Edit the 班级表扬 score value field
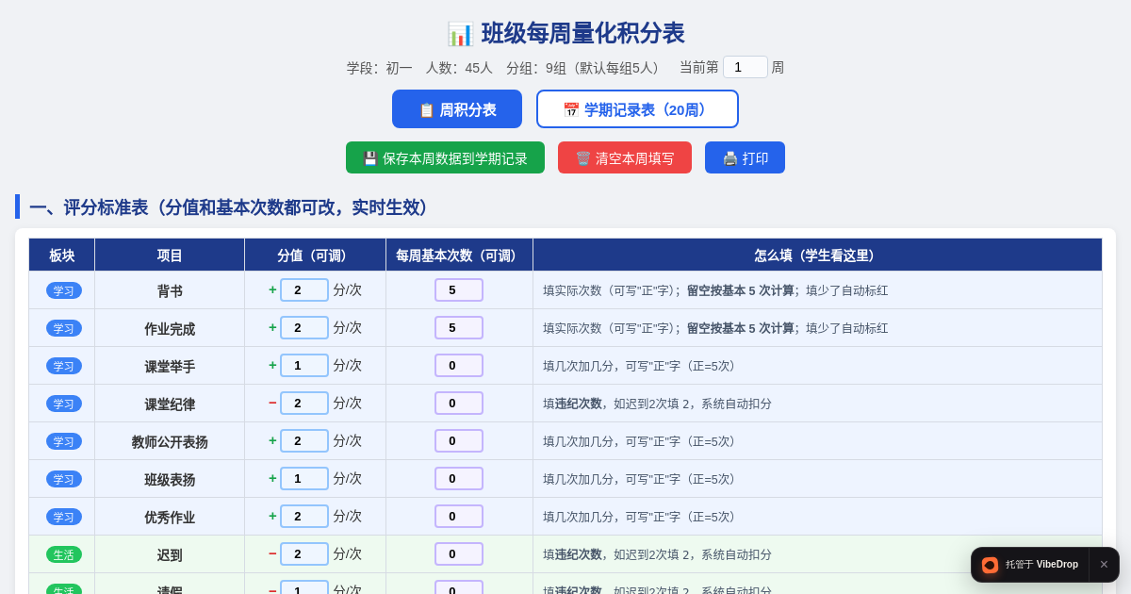The width and height of the screenshot is (1131, 594). point(304,478)
